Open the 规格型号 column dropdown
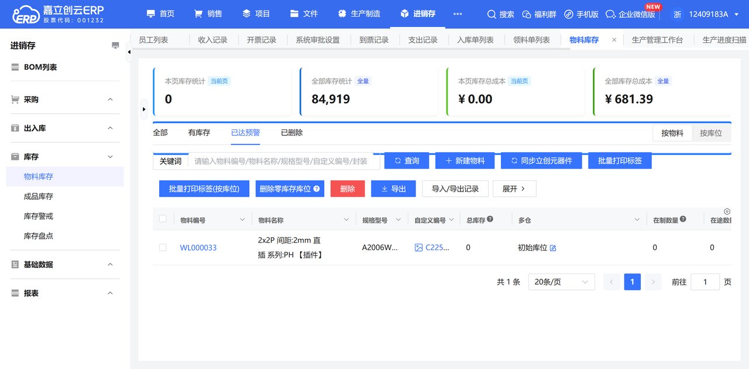Image resolution: width=749 pixels, height=369 pixels. coord(398,220)
